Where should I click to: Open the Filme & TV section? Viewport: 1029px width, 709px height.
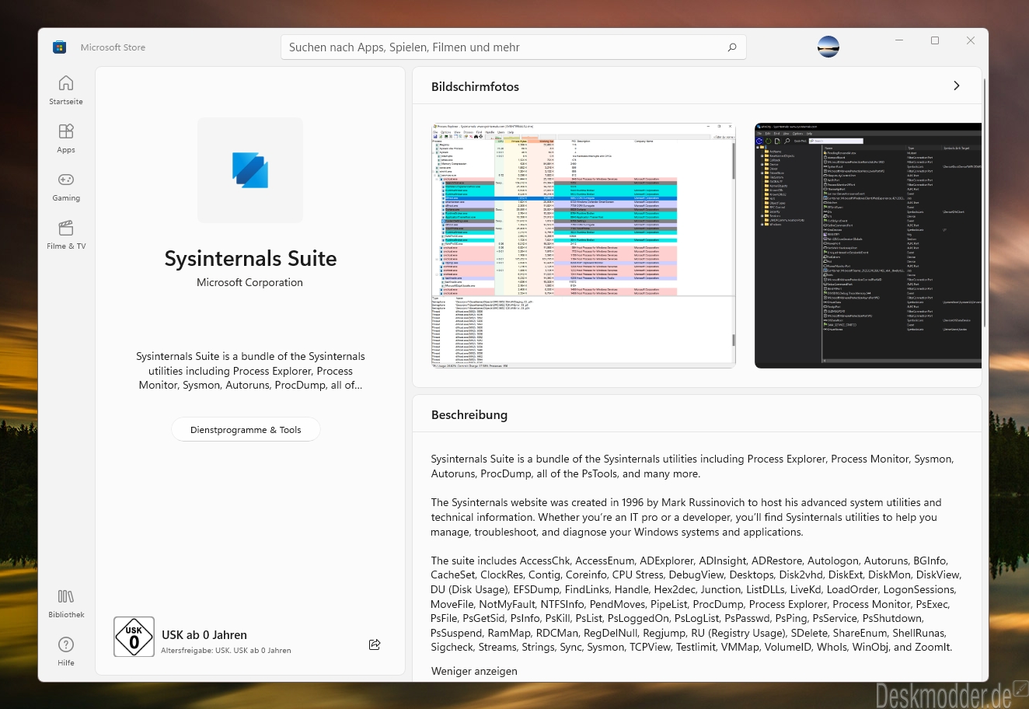tap(66, 234)
